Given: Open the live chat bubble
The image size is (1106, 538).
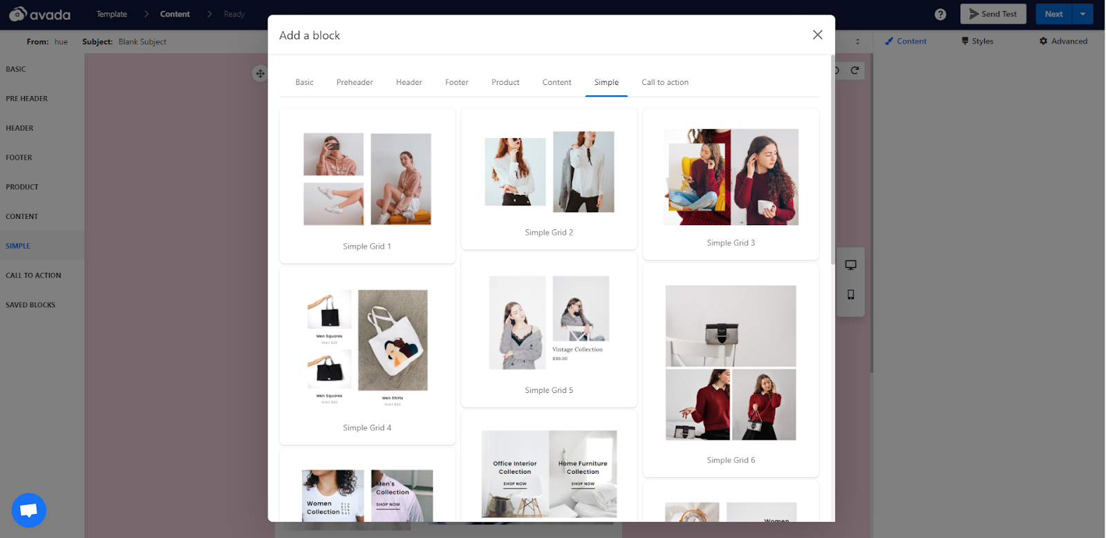Looking at the screenshot, I should click(28, 510).
